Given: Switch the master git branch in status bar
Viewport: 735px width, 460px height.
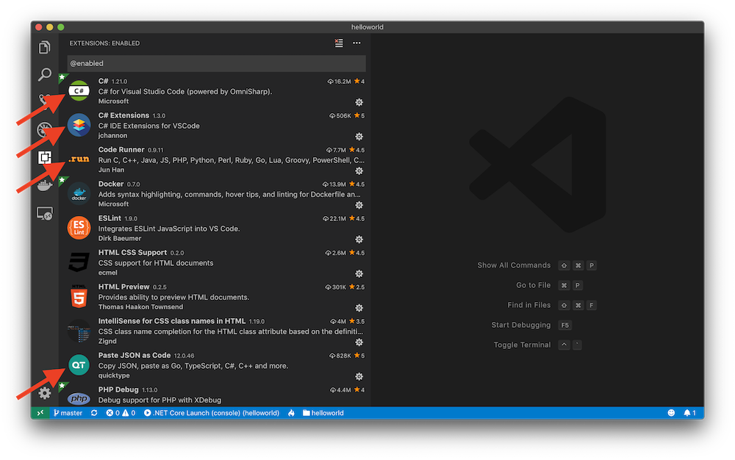Looking at the screenshot, I should point(68,413).
